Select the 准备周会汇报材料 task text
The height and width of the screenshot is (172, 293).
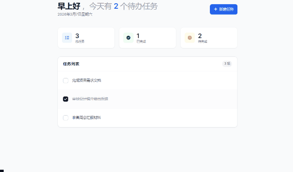86,118
